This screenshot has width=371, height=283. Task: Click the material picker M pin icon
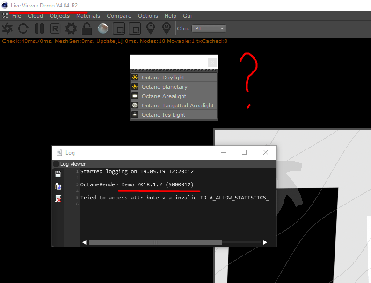point(167,28)
